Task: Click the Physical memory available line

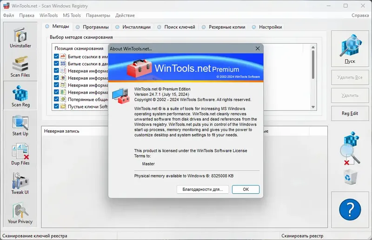Action: click(x=184, y=176)
